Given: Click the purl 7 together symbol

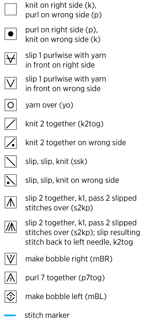Looking at the screenshot, I should point(11,277).
